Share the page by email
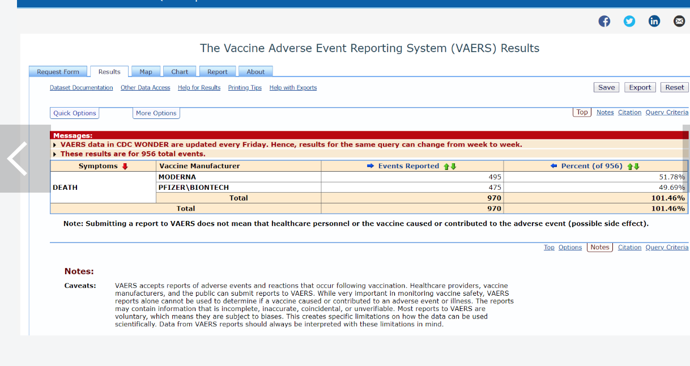 679,22
